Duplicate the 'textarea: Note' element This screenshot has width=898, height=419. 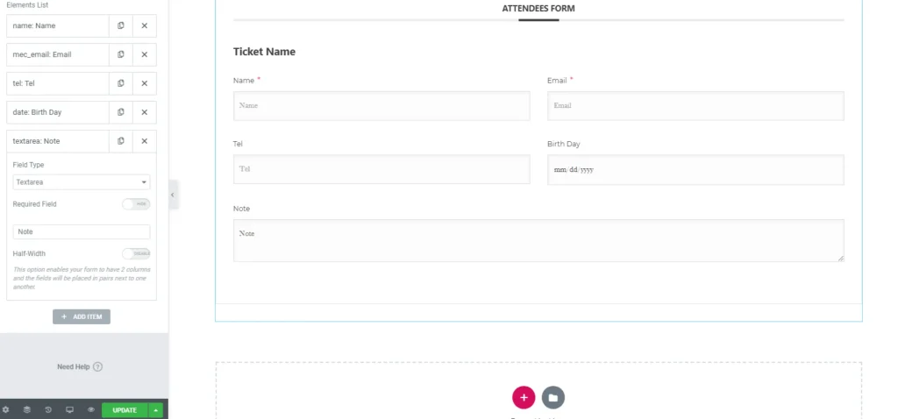click(121, 141)
